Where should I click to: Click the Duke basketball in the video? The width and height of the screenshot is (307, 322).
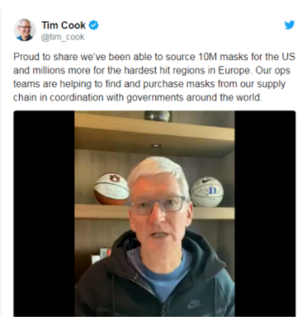207,192
